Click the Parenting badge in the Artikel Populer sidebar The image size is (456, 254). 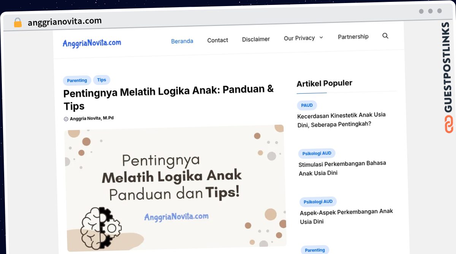coord(315,250)
